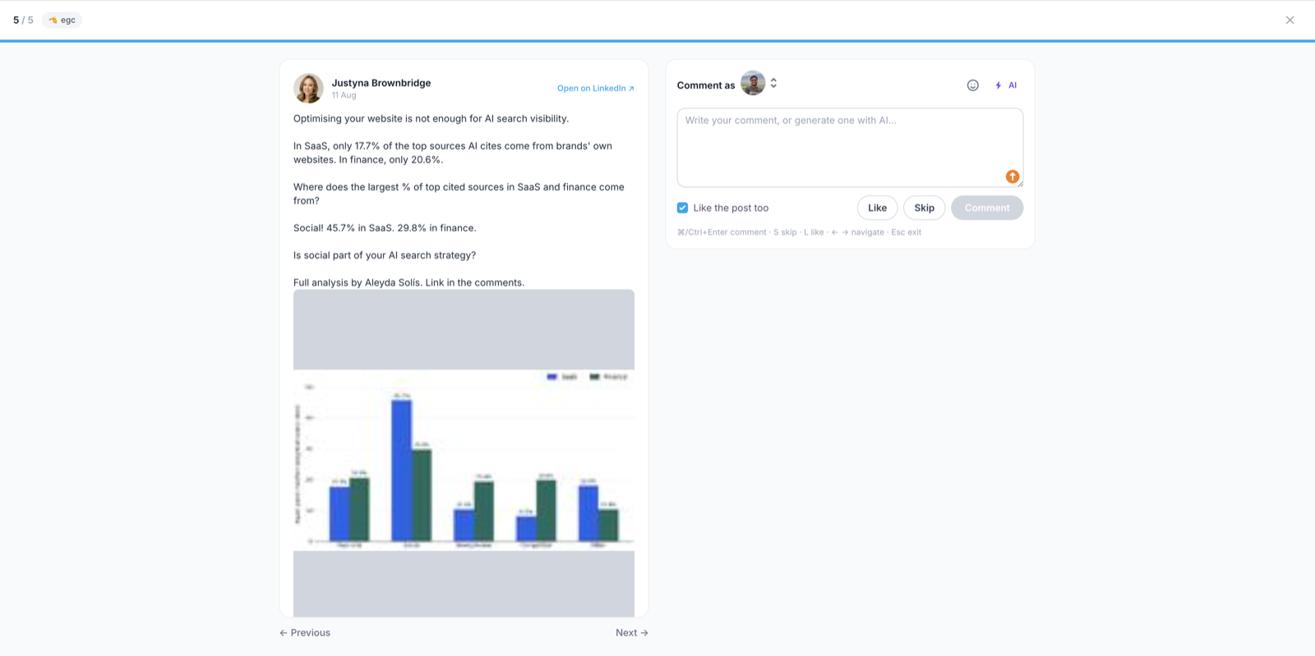Click the keyboard shortcuts hint text
1315x656 pixels.
coord(799,232)
